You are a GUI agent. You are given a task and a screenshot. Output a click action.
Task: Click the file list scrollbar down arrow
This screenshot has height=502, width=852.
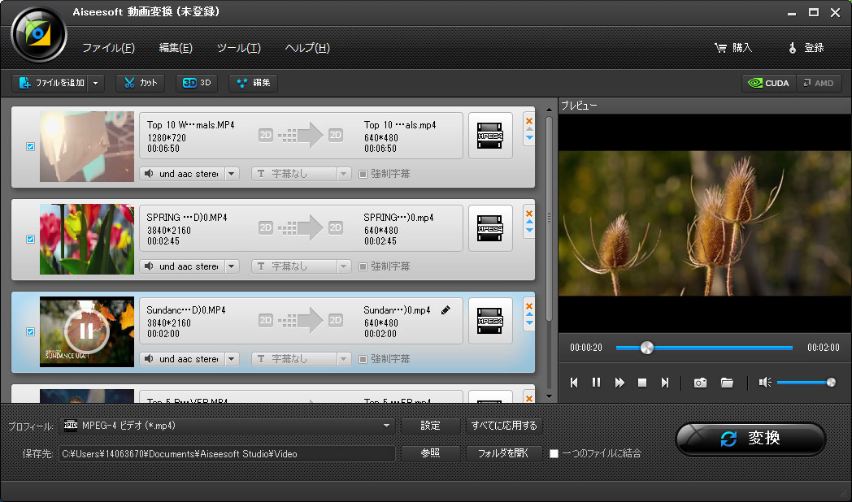(x=549, y=396)
